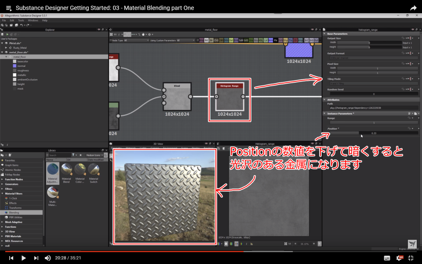Collapse the Attributes section
This screenshot has width=422, height=264.
[324, 100]
